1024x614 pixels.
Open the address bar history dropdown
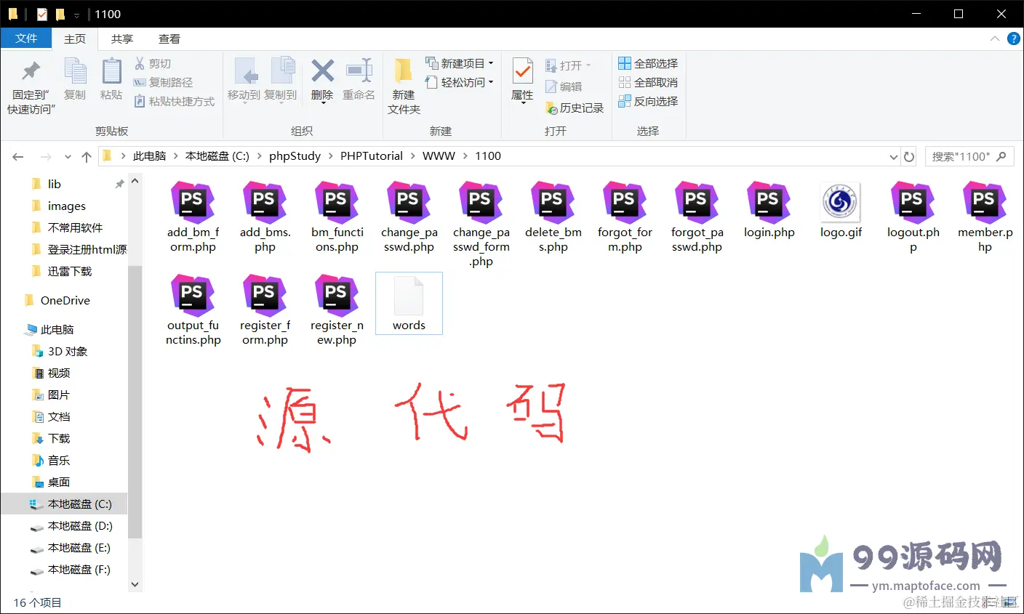click(x=894, y=157)
